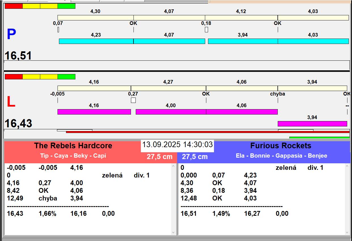Click chyba in Rebels Hardcore results list
Image resolution: width=352 pixels, height=241 pixels.
48,198
